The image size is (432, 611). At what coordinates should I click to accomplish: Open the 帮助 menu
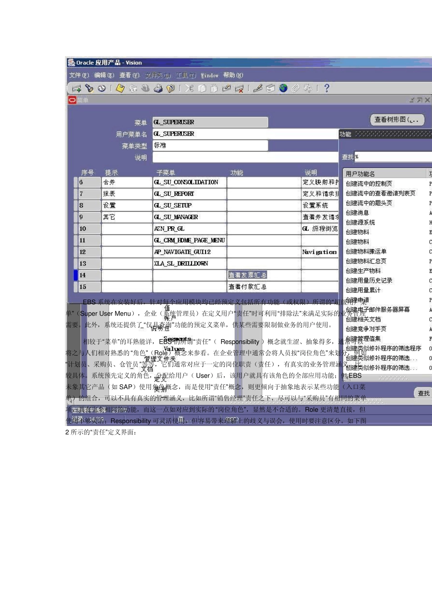(x=233, y=75)
